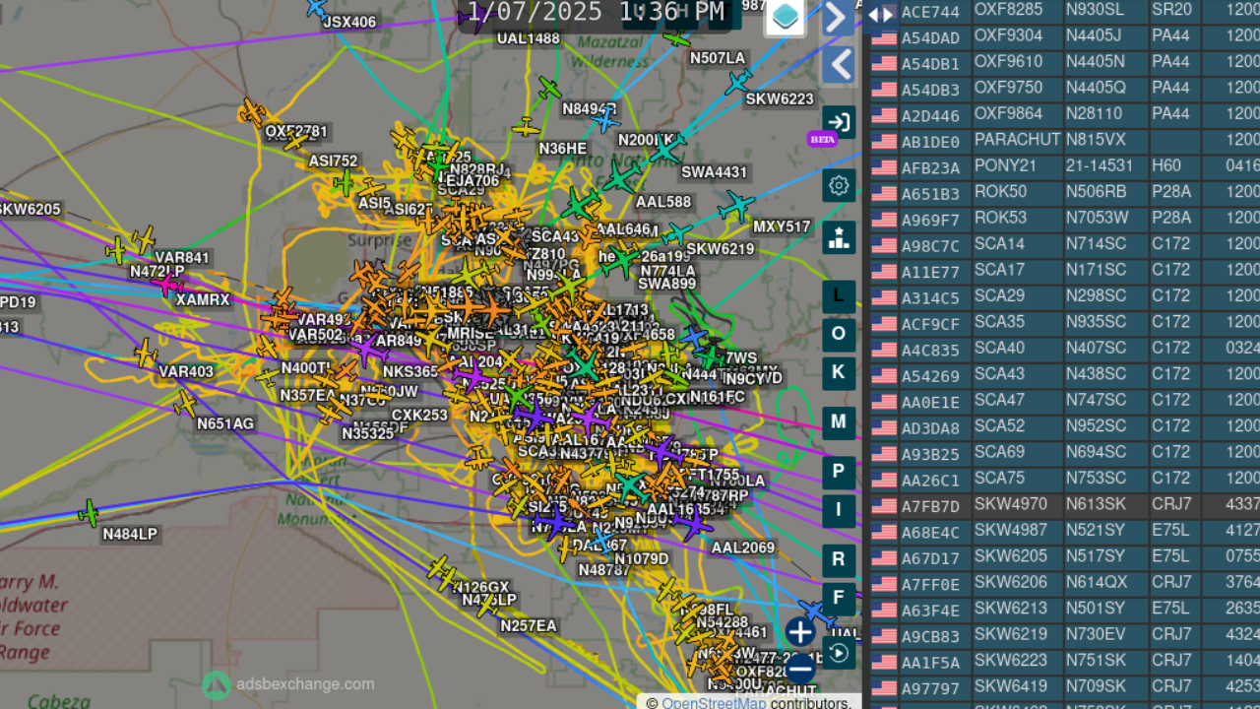Open the OpenStreetMap link
Viewport: 1260px width, 709px height.
(x=714, y=702)
